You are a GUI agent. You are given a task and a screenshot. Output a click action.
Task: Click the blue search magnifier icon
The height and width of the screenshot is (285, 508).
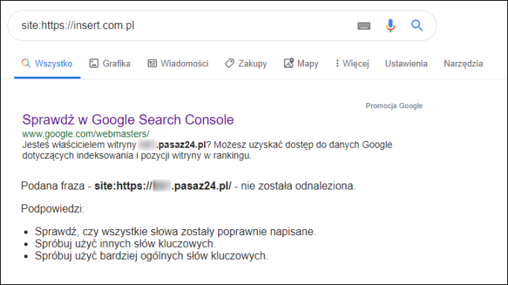pyautogui.click(x=417, y=25)
